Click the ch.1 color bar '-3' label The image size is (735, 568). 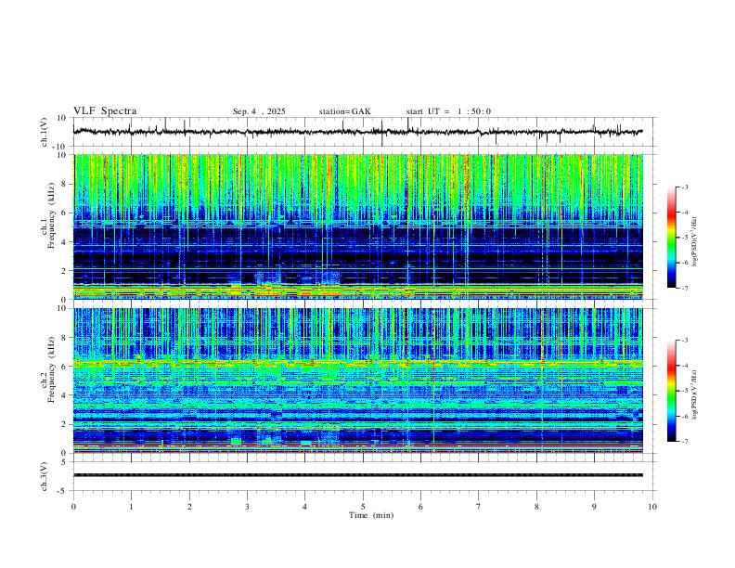pos(684,187)
